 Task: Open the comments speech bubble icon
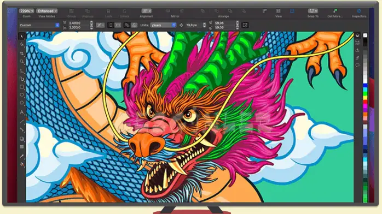[357, 65]
